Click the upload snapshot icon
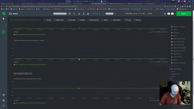The height and width of the screenshot is (109, 194). [84, 14]
